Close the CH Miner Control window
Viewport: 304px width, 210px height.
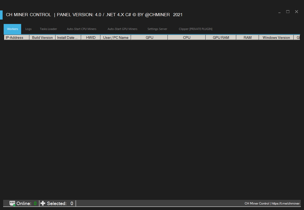(x=296, y=12)
